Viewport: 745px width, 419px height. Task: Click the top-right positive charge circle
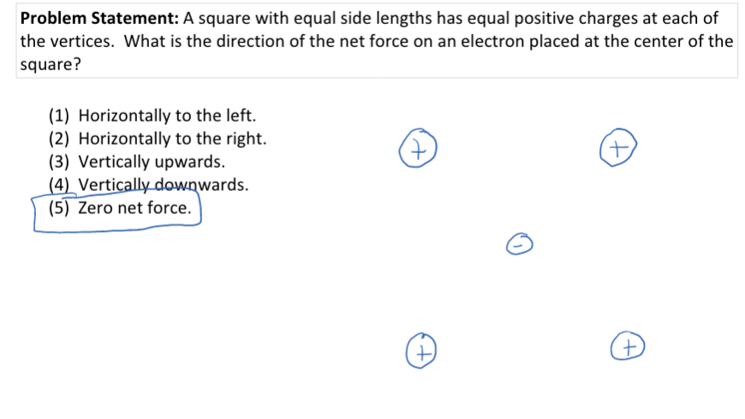(x=618, y=149)
